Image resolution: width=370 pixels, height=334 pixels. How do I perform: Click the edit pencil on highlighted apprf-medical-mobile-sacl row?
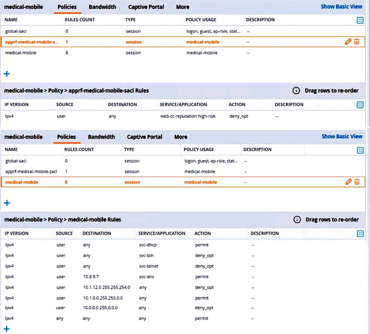click(x=348, y=42)
